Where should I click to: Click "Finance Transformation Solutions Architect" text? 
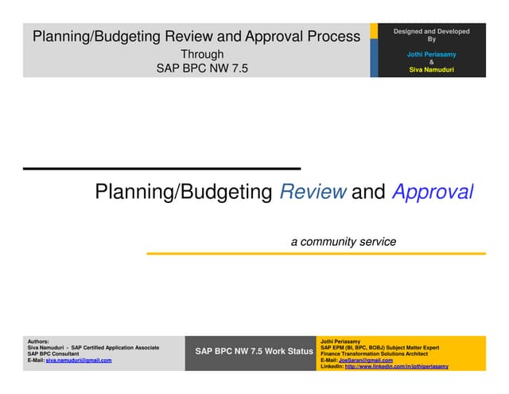374,354
